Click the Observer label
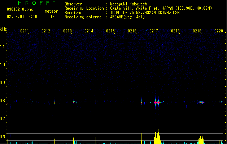Image resolution: width=227 pixels, height=144 pixels. [x=73, y=4]
